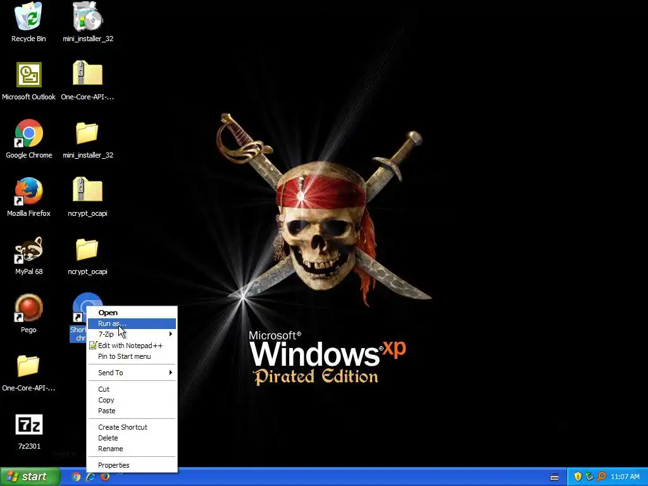
Task: Choose Rename in the context menu
Action: [132, 449]
